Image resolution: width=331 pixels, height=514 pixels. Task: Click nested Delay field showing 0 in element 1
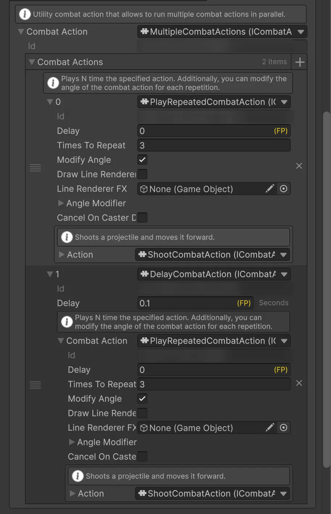(214, 370)
